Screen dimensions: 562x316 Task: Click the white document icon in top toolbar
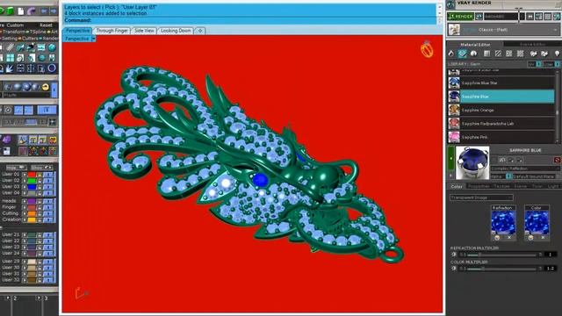21,11
